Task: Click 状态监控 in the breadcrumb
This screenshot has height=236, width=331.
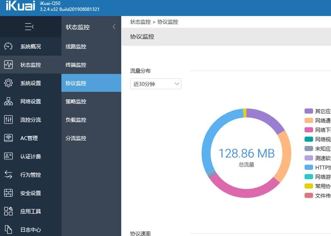Action: 140,22
